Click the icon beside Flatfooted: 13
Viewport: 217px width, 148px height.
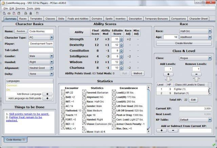[63, 110]
